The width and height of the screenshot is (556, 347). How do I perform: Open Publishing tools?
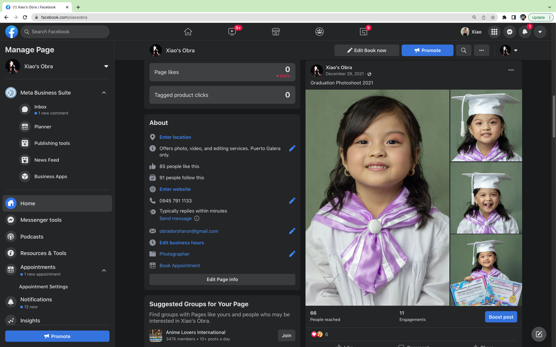click(64, 143)
